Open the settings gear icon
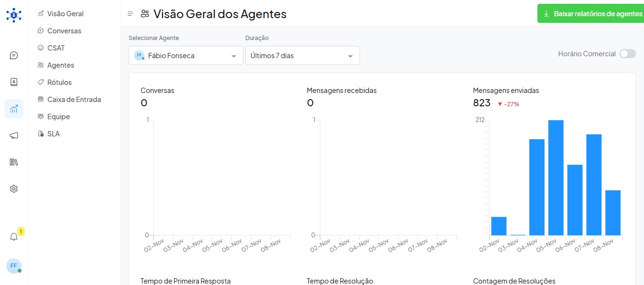 pos(14,189)
